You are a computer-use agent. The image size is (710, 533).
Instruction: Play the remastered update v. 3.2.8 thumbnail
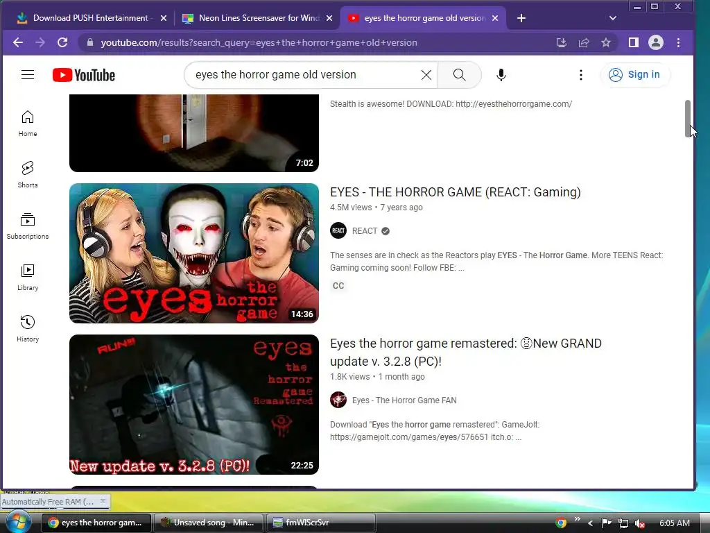click(x=194, y=405)
